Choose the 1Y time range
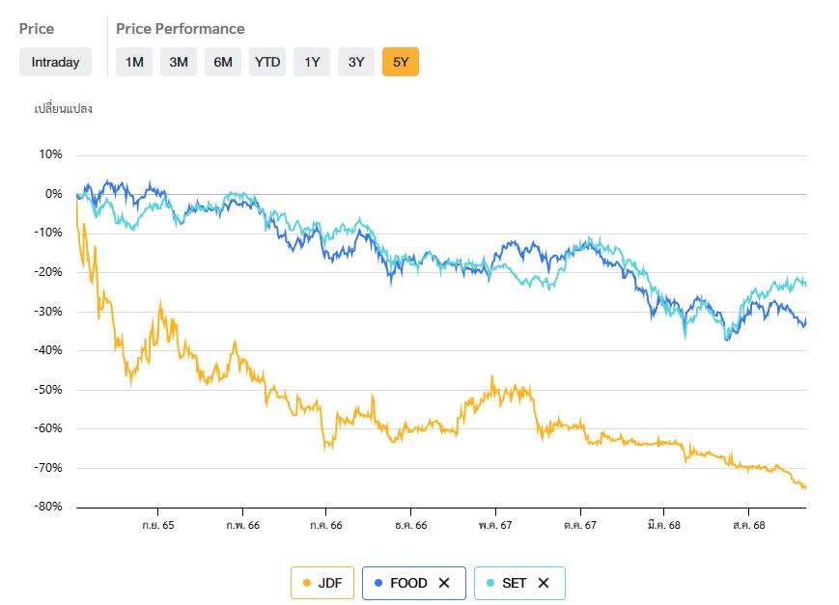 click(312, 62)
